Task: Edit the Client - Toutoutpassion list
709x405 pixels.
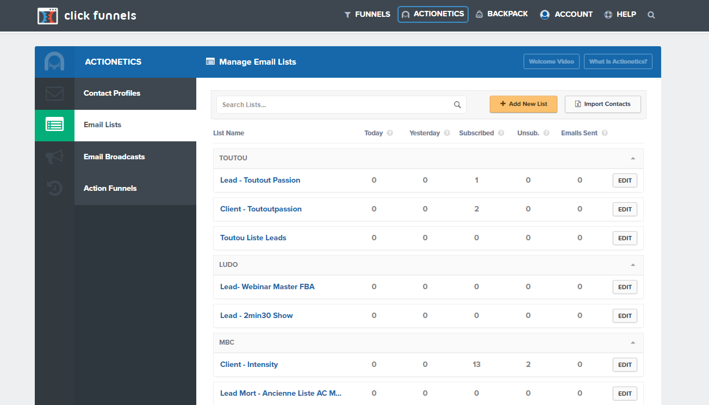Action: (625, 209)
